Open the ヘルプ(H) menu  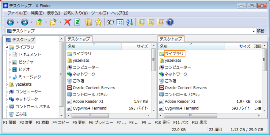pyautogui.click(x=120, y=13)
